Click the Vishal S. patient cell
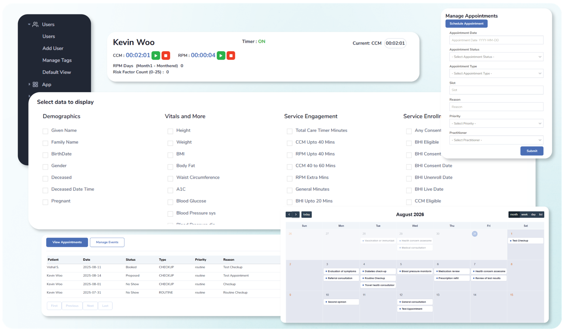564x332 pixels. (53, 267)
